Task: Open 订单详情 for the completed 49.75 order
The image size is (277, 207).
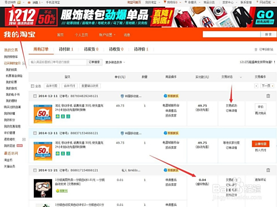Action: pyautogui.click(x=232, y=110)
